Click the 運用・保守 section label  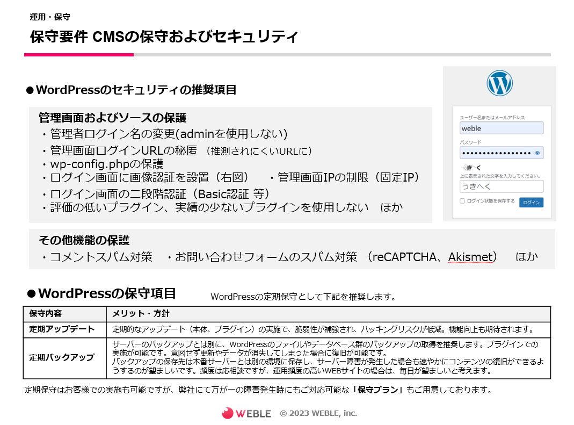[x=50, y=17]
